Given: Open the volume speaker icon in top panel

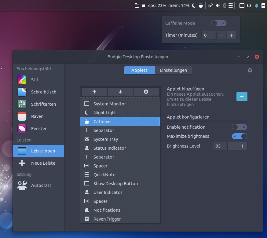Looking at the screenshot, I should coord(218,5).
